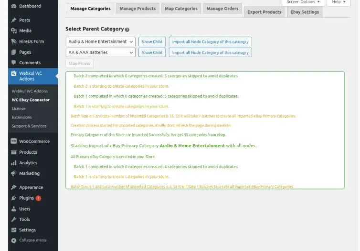Click Show Child for Audio & Home Entertainment
Screen dimensions: 360x251
pyautogui.click(x=152, y=41)
